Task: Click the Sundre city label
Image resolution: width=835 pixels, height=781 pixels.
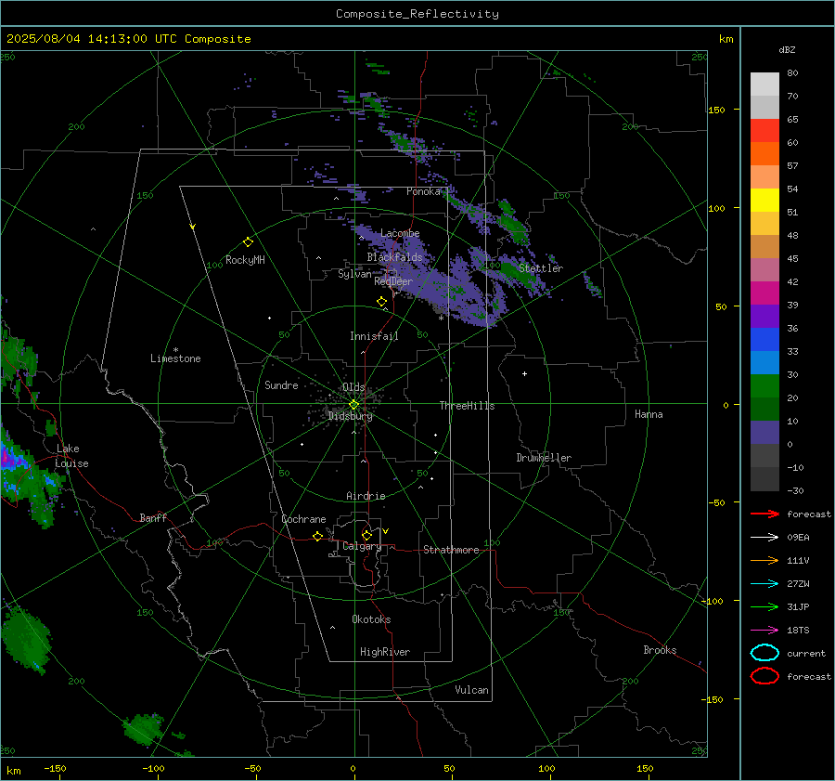Action: click(281, 384)
